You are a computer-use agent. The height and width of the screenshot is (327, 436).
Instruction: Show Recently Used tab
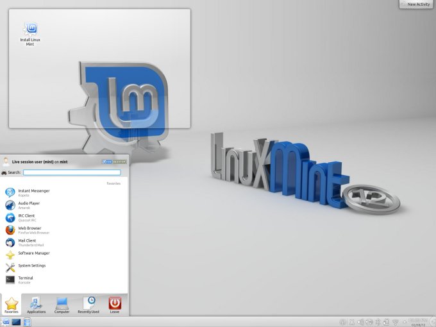pyautogui.click(x=88, y=305)
